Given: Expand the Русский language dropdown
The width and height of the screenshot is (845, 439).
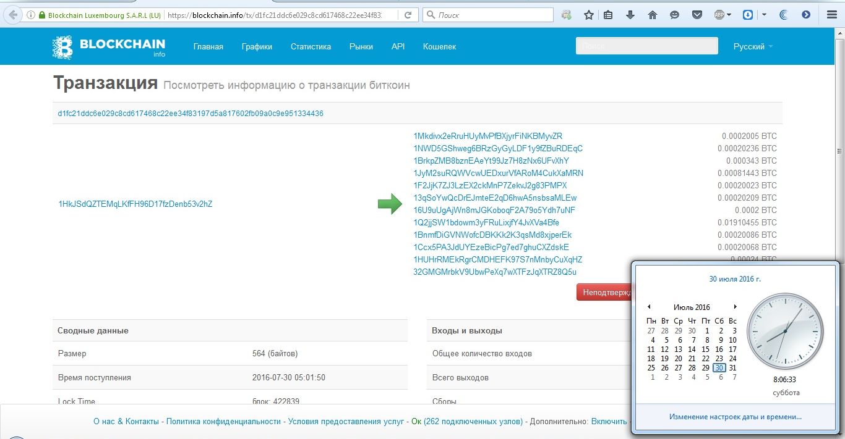Looking at the screenshot, I should tap(753, 46).
